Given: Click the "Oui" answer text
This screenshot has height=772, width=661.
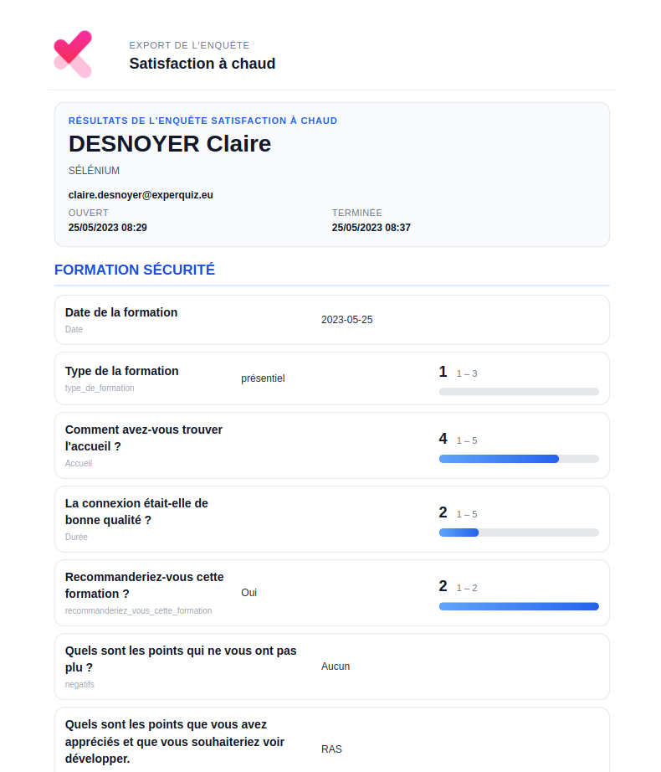Looking at the screenshot, I should coord(249,593).
